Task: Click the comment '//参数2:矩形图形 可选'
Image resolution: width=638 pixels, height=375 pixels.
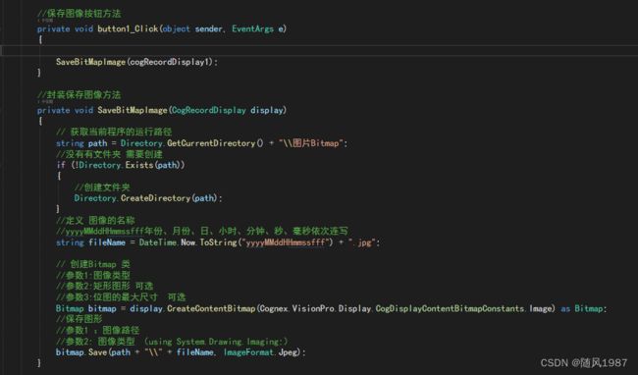Action: point(105,286)
